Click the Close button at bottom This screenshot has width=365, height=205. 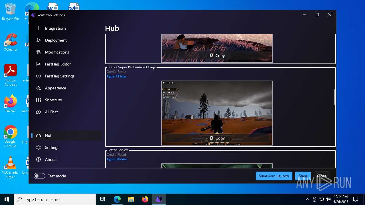click(x=322, y=176)
